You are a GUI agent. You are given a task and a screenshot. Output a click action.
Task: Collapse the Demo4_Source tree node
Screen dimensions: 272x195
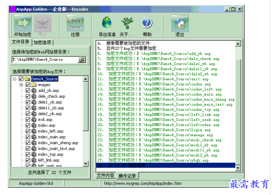pos(15,79)
